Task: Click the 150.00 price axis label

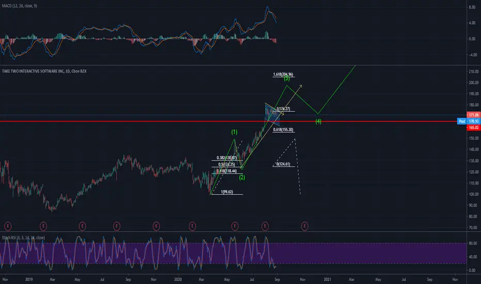Action: tap(473, 138)
